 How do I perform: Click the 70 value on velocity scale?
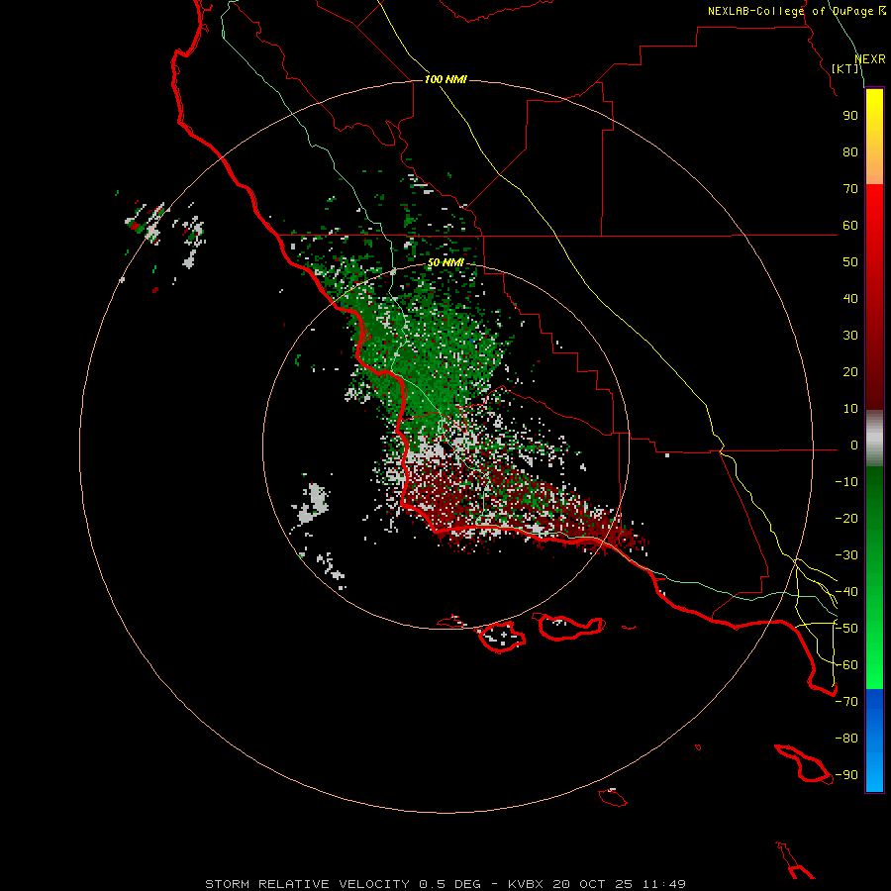pyautogui.click(x=850, y=189)
